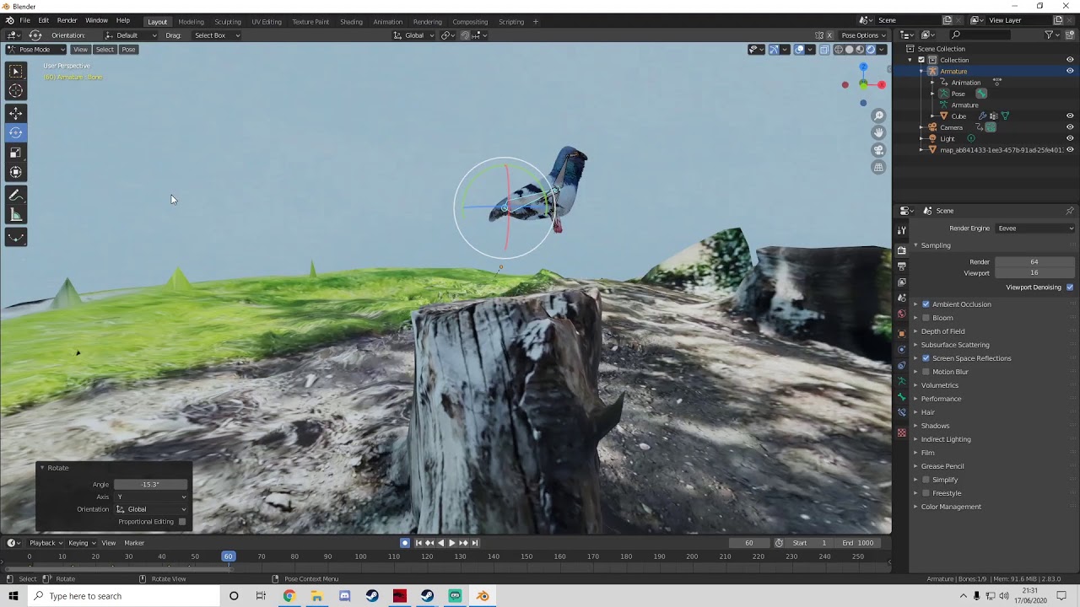Switch to the Sculpting workspace tab
1080x607 pixels.
coord(227,22)
